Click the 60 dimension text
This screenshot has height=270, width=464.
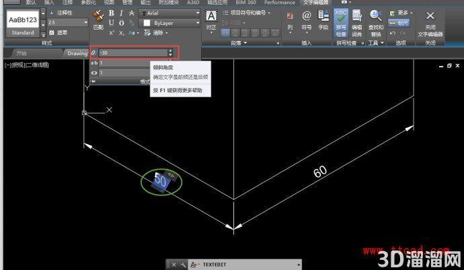[x=320, y=172]
